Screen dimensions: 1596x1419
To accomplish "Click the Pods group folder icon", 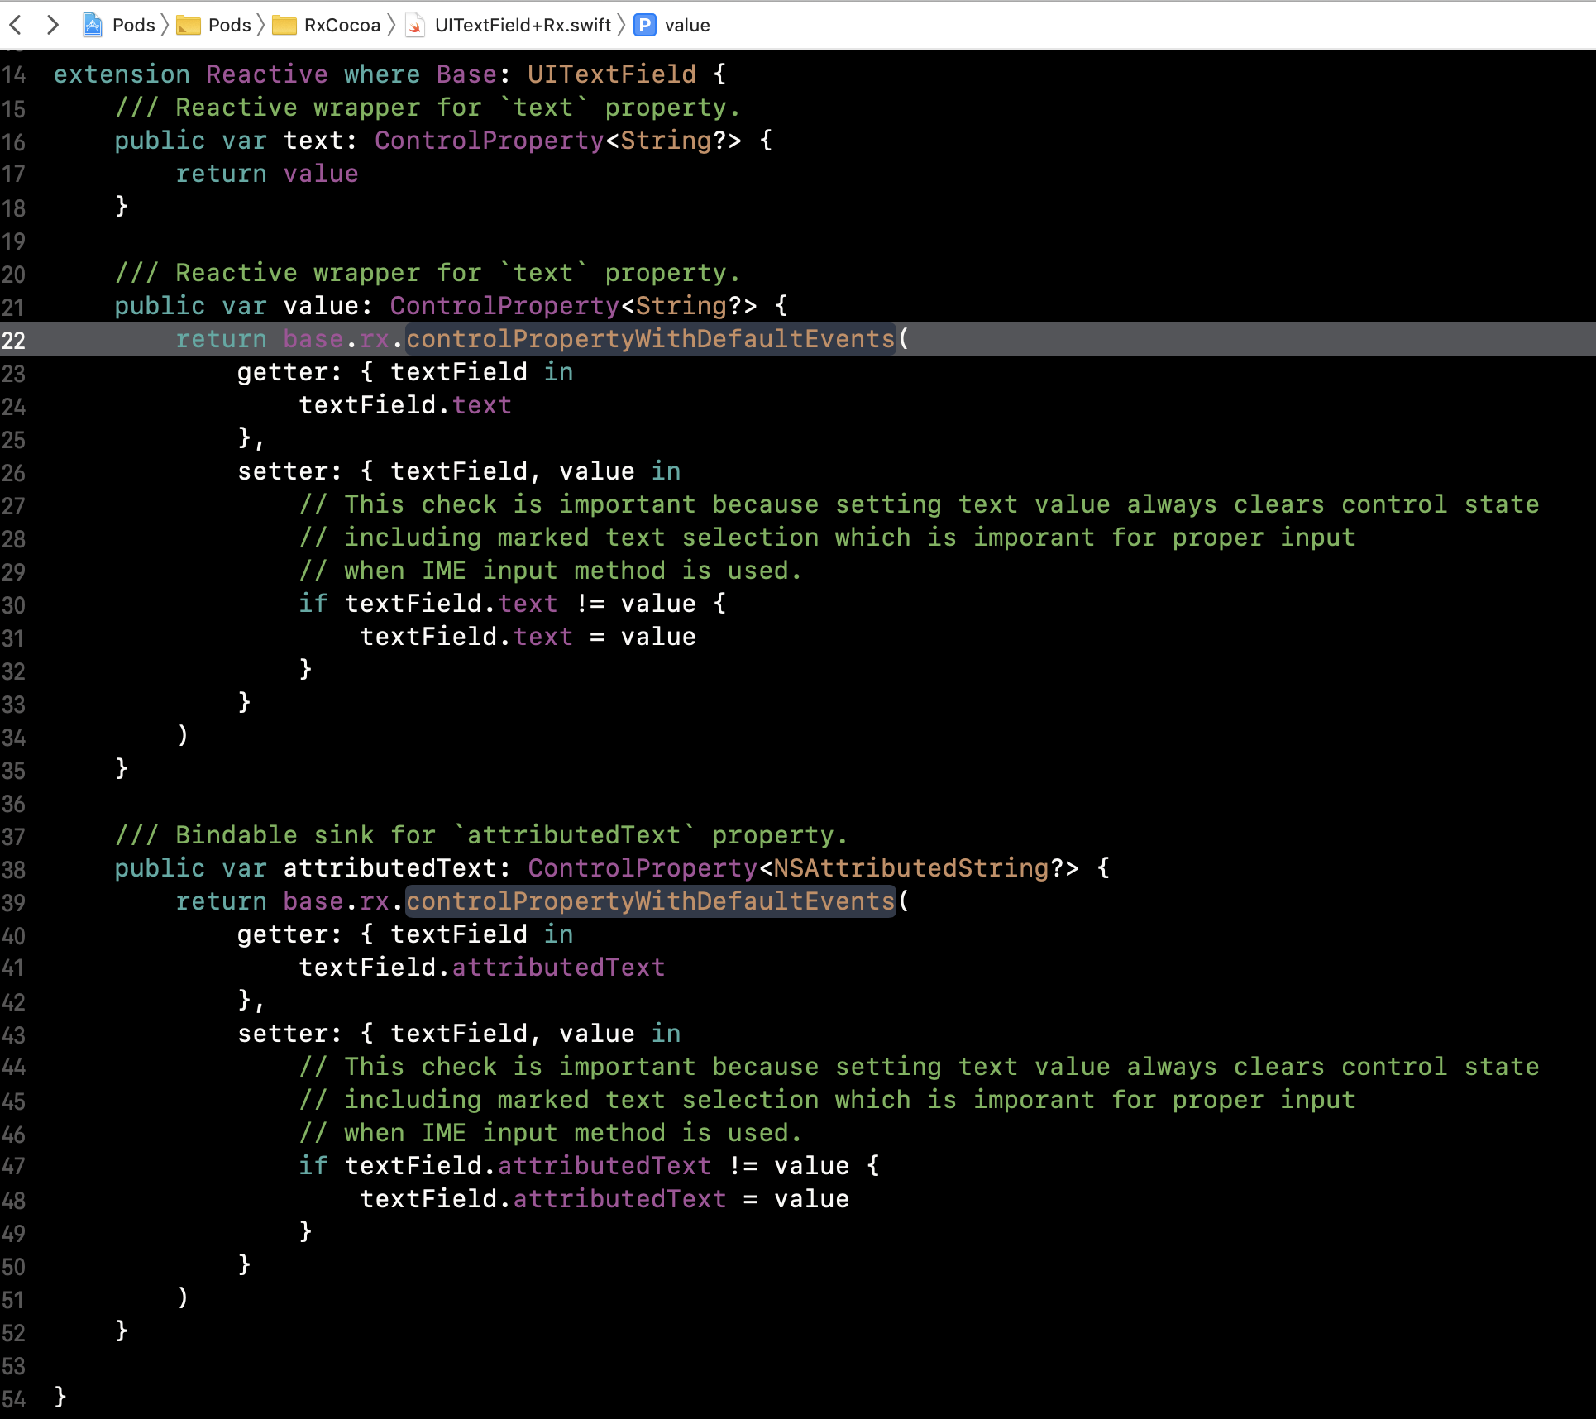I will coord(189,26).
